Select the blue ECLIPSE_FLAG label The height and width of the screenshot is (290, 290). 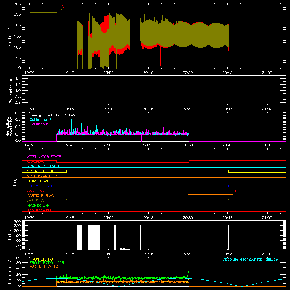[x=40, y=186]
